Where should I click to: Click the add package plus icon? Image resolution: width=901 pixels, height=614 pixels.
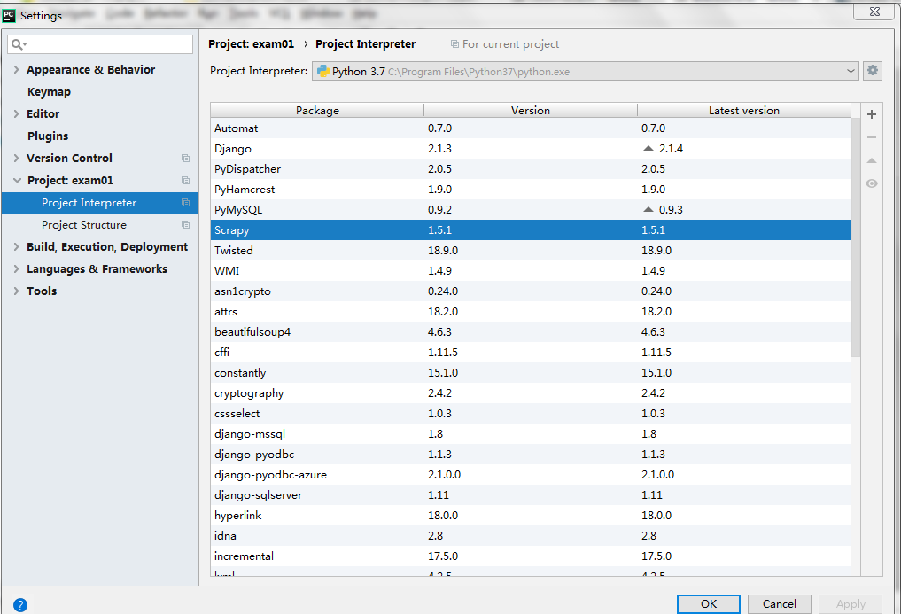(x=872, y=114)
